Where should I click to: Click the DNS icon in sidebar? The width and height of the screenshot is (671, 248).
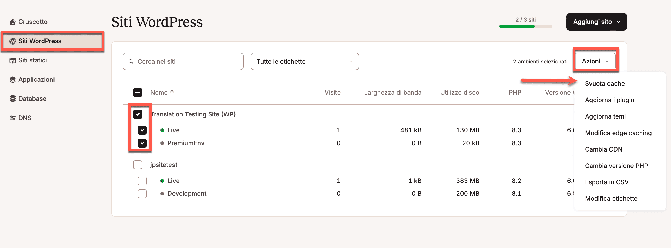coord(12,118)
